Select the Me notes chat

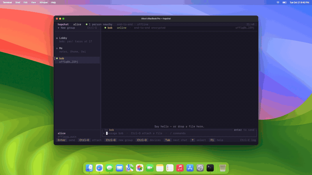pos(77,50)
